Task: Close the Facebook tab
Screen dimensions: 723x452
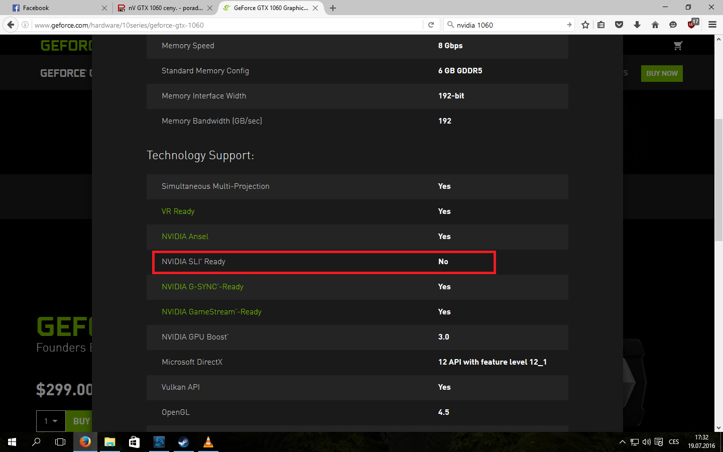Action: (x=104, y=8)
